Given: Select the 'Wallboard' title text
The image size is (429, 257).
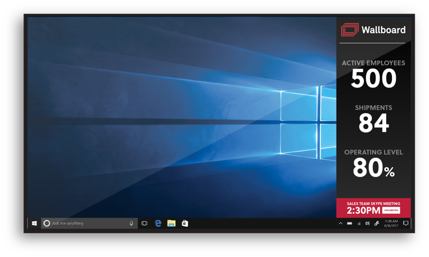Looking at the screenshot, I should [x=383, y=30].
